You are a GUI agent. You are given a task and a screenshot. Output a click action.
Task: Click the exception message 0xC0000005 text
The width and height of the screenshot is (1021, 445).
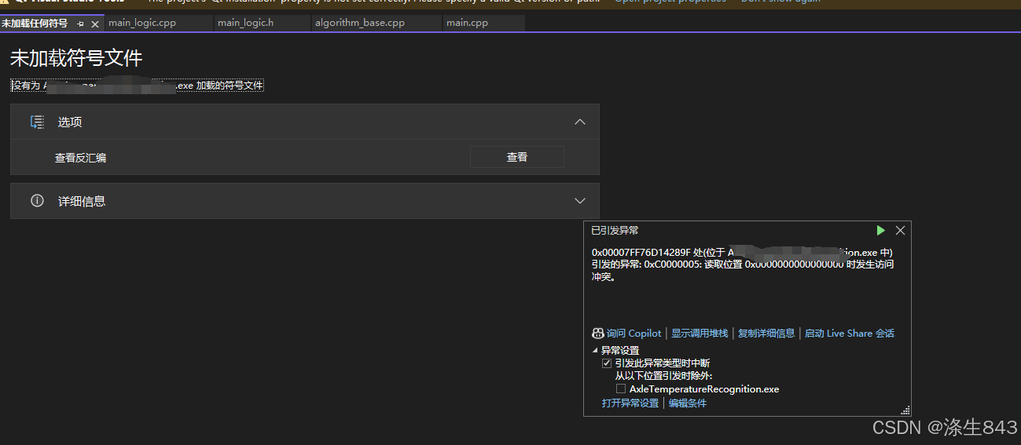coord(743,264)
